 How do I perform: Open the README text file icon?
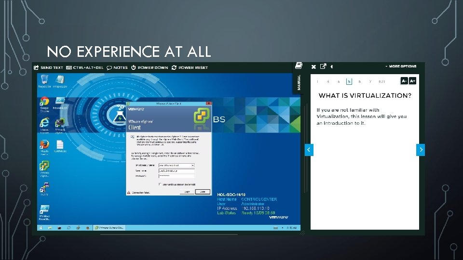click(60, 146)
